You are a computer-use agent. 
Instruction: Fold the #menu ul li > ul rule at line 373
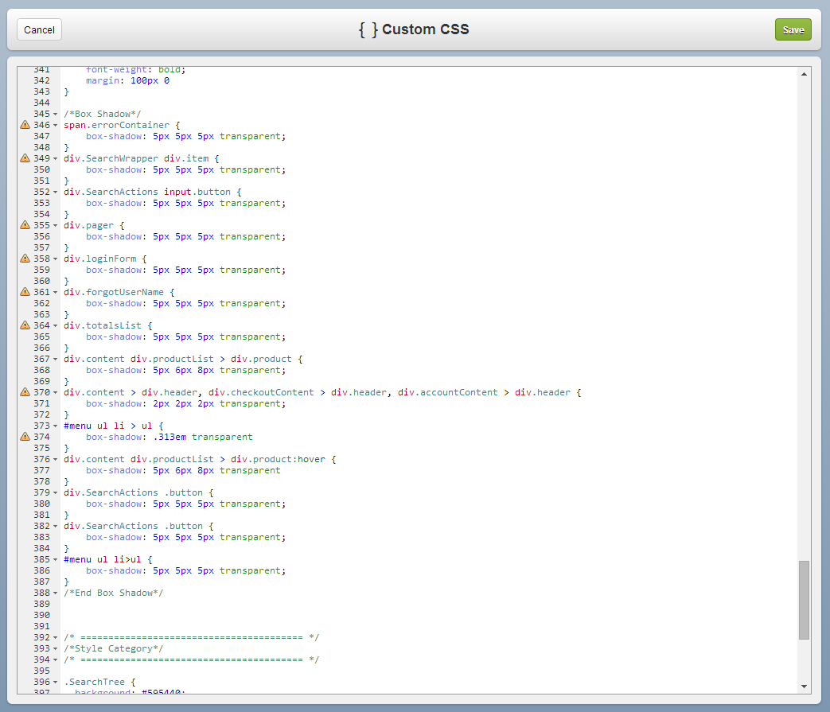click(55, 426)
